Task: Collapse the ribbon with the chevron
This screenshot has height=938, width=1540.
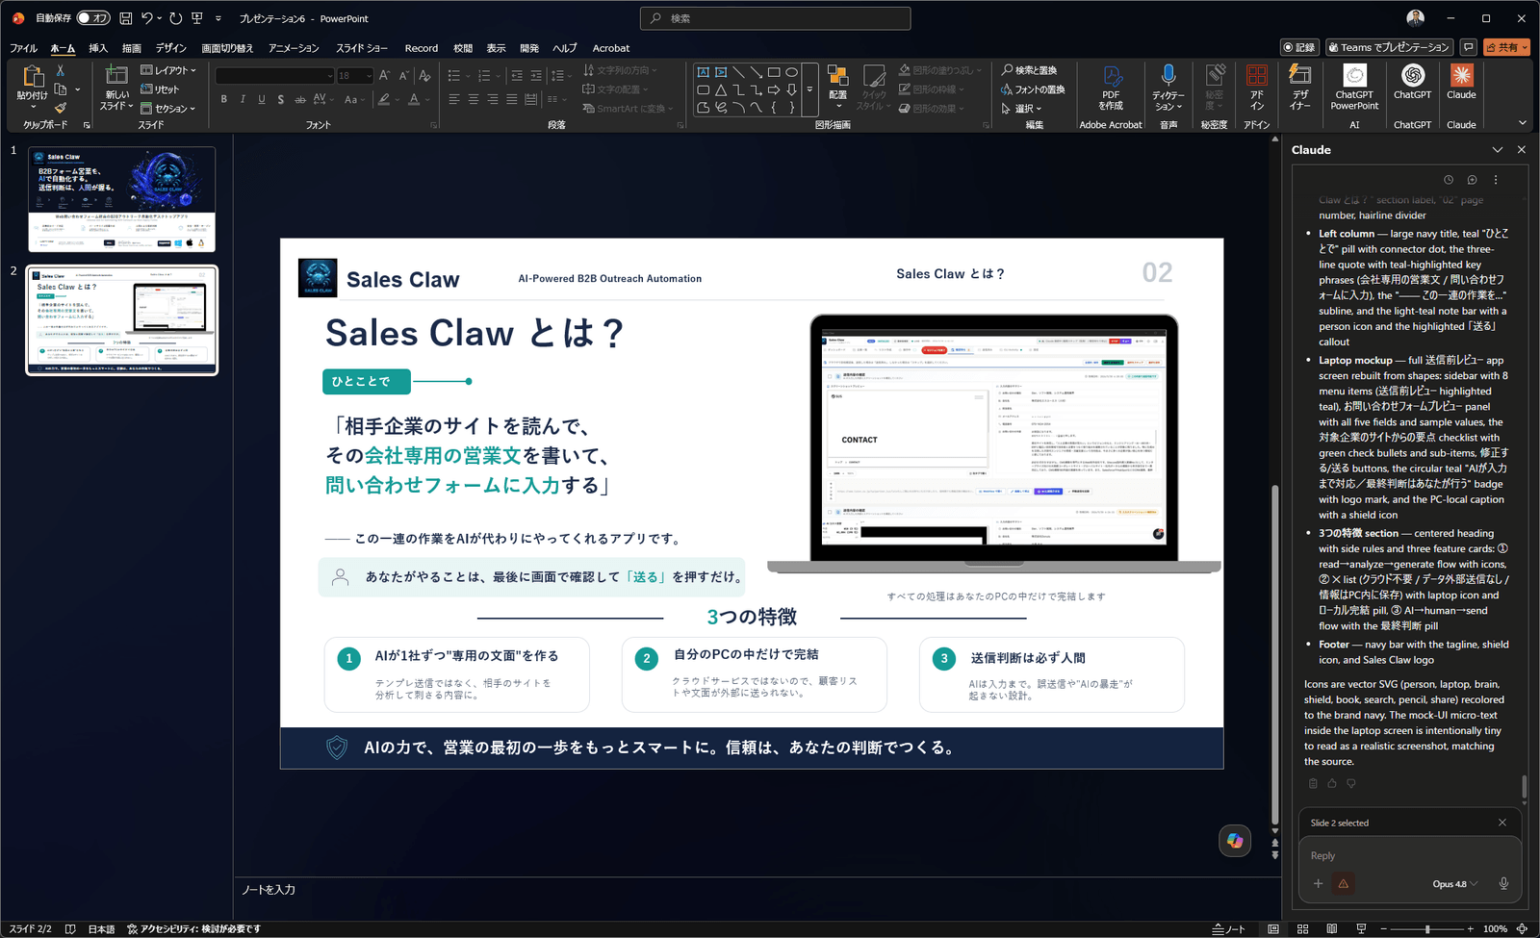Action: [x=1522, y=123]
